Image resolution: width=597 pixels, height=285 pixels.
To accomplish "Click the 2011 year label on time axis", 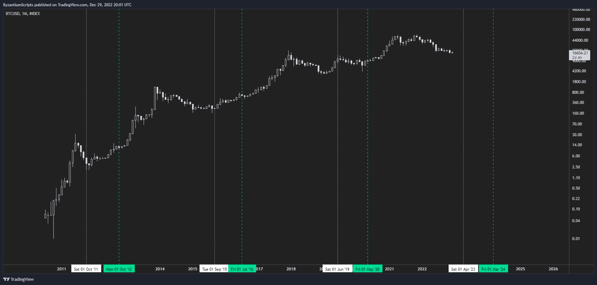I will (61, 269).
